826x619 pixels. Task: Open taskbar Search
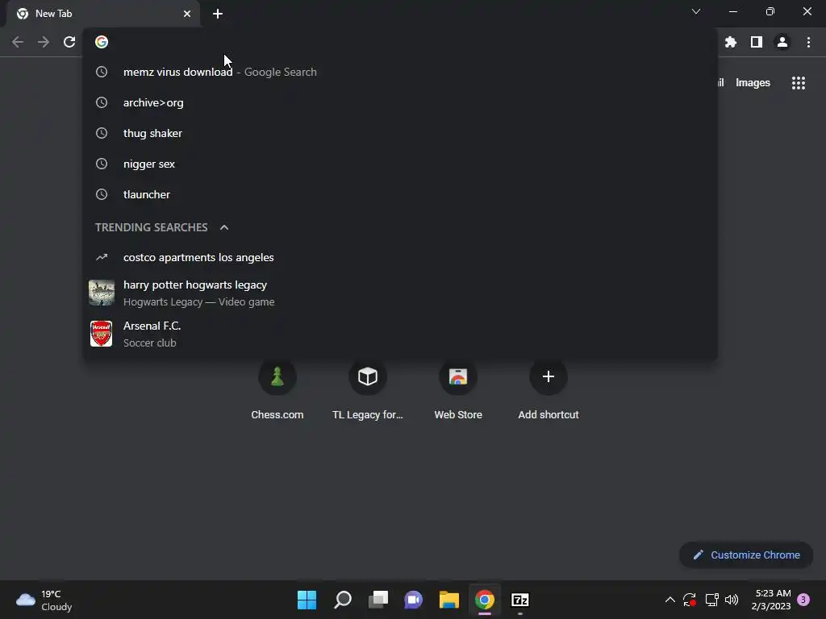pyautogui.click(x=342, y=600)
